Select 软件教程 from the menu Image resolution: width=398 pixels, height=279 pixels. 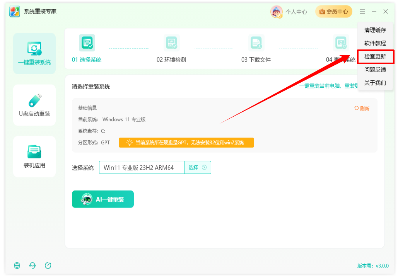(375, 43)
